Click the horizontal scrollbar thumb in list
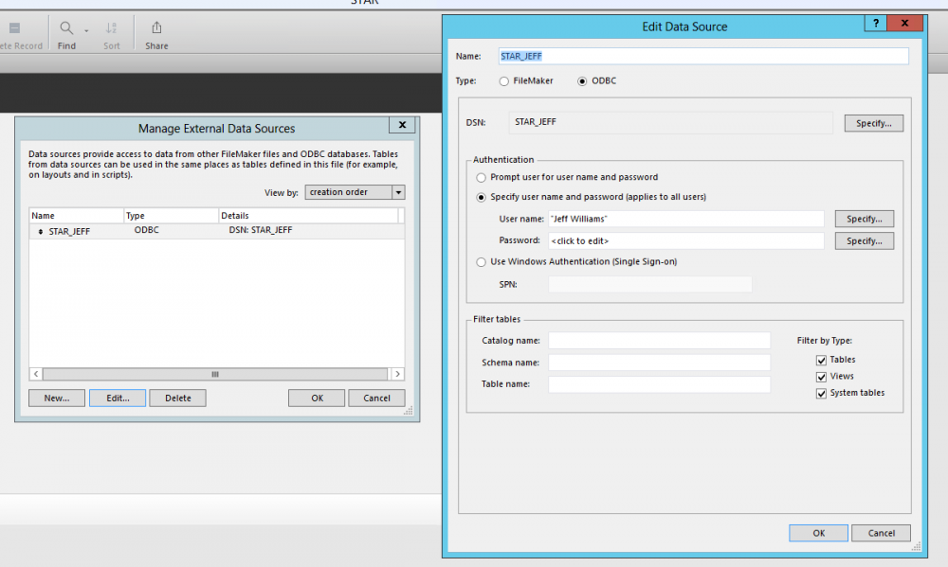The height and width of the screenshot is (567, 948). [x=215, y=375]
